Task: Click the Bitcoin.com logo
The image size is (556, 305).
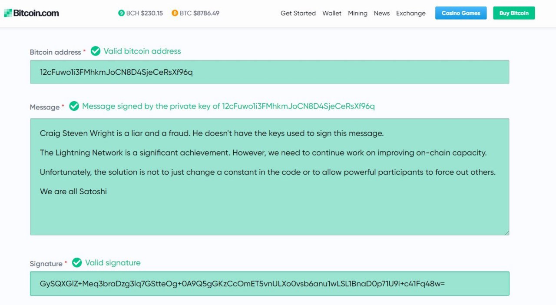Action: [x=31, y=13]
